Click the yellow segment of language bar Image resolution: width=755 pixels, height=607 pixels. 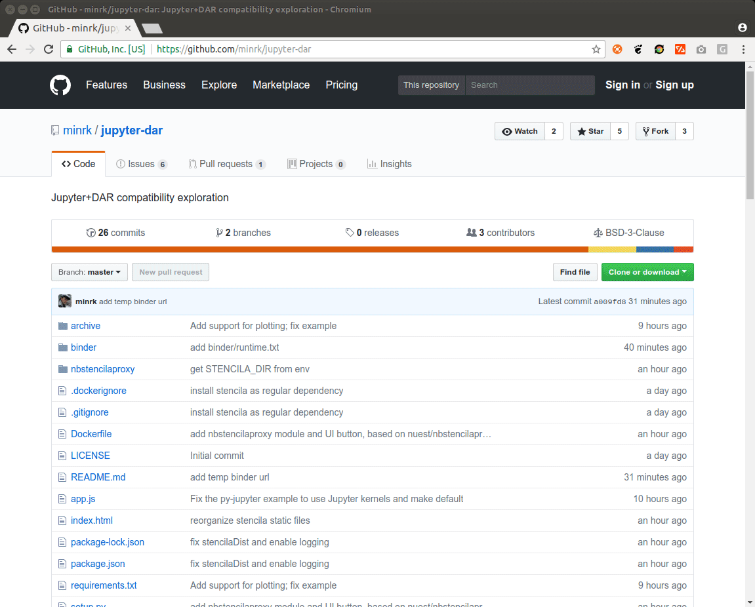click(x=613, y=249)
